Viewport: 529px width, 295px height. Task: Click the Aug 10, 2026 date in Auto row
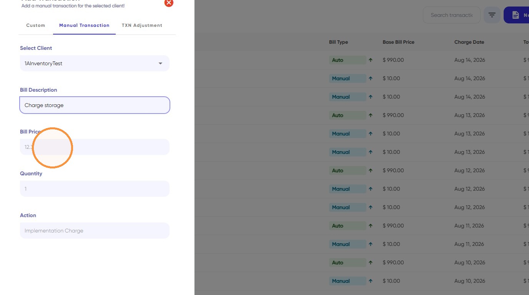point(470,262)
